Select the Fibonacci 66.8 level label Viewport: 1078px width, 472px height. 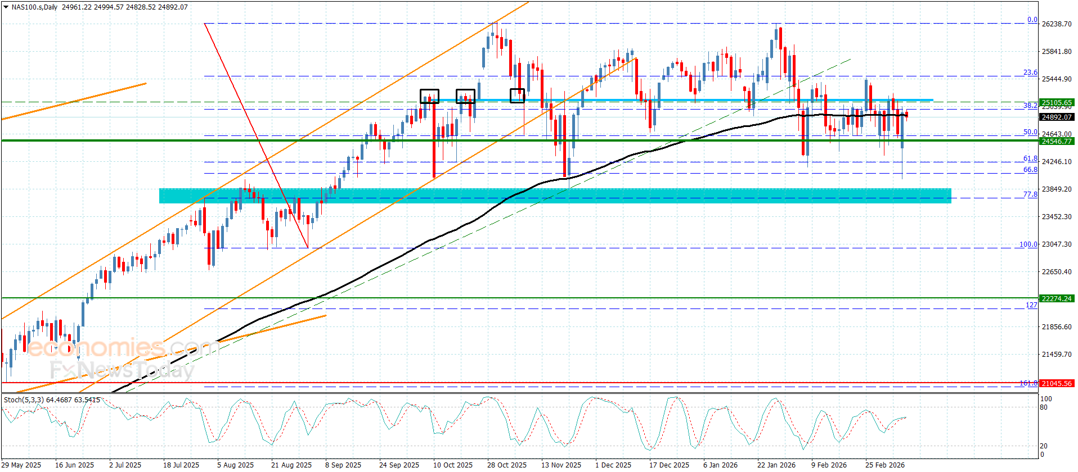(x=1030, y=170)
